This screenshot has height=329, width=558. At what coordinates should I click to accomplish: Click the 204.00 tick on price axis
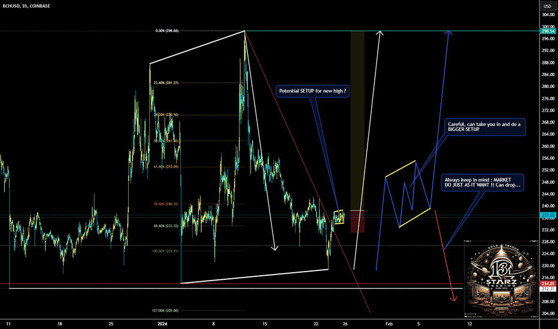pyautogui.click(x=548, y=313)
